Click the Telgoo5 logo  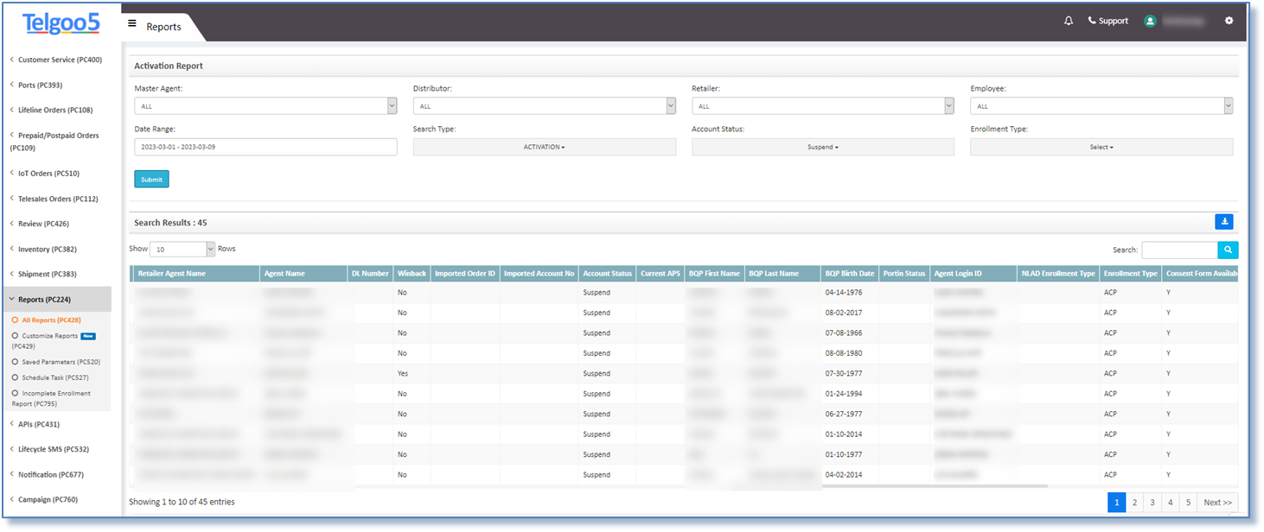pos(61,23)
